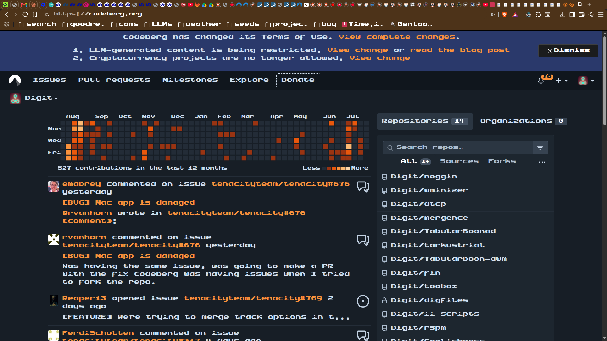Open the 'read the blog post' link
This screenshot has width=607, height=341.
[x=460, y=51]
